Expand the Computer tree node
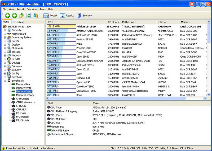Viewport: 212px width, 151px height. 5,30
